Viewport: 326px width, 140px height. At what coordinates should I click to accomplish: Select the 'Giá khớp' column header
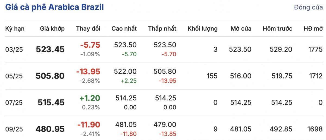(52, 28)
